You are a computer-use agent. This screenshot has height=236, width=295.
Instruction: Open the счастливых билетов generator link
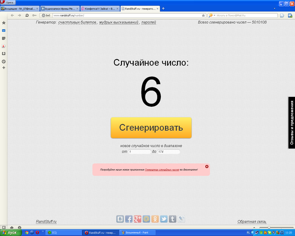pyautogui.click(x=77, y=23)
